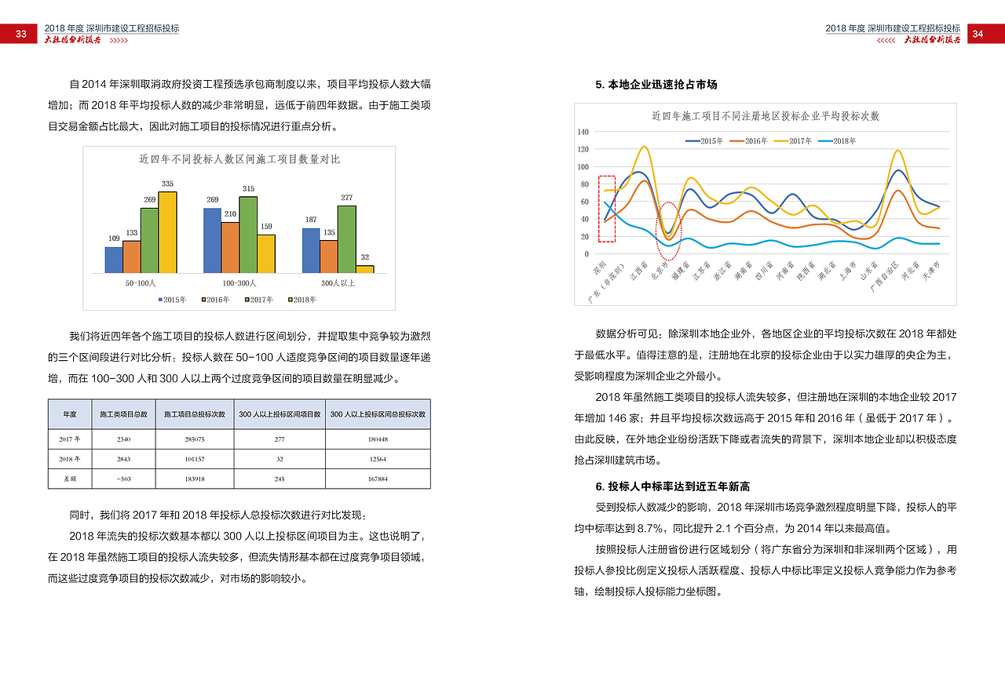Click heading 5. 本地企业迅速抢占市场
The image size is (1005, 681).
[656, 84]
